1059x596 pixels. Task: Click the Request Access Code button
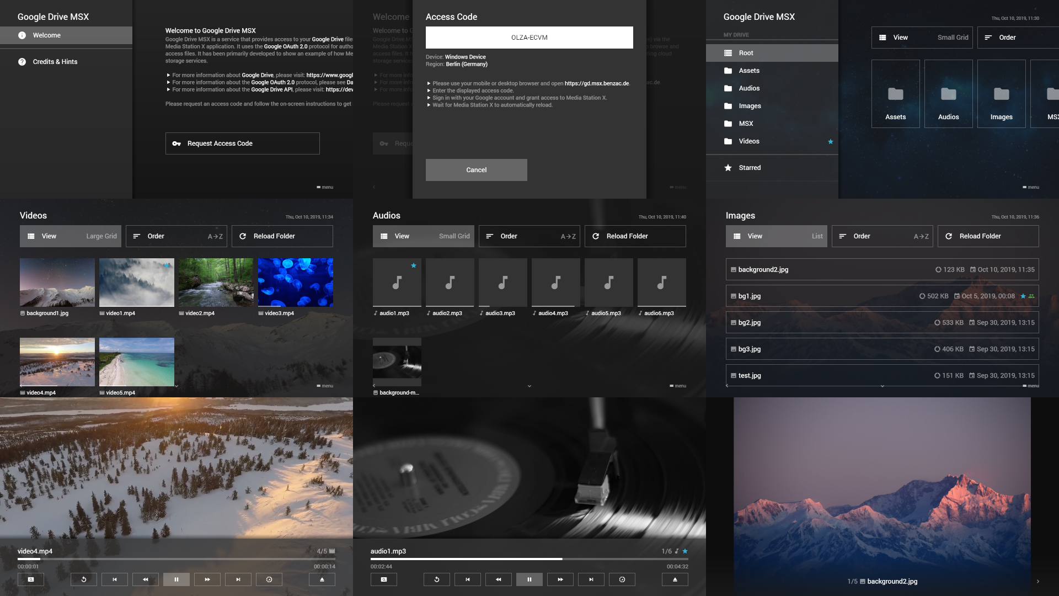click(243, 143)
